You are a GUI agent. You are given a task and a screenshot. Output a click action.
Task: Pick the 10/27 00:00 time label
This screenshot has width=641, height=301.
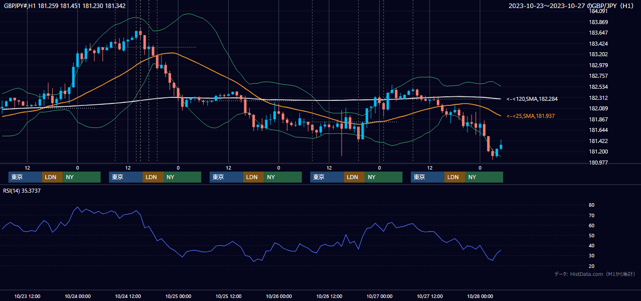pos(380,296)
